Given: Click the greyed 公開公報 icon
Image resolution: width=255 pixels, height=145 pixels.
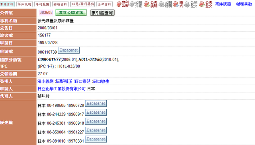Looking at the screenshot, I should (136, 4).
